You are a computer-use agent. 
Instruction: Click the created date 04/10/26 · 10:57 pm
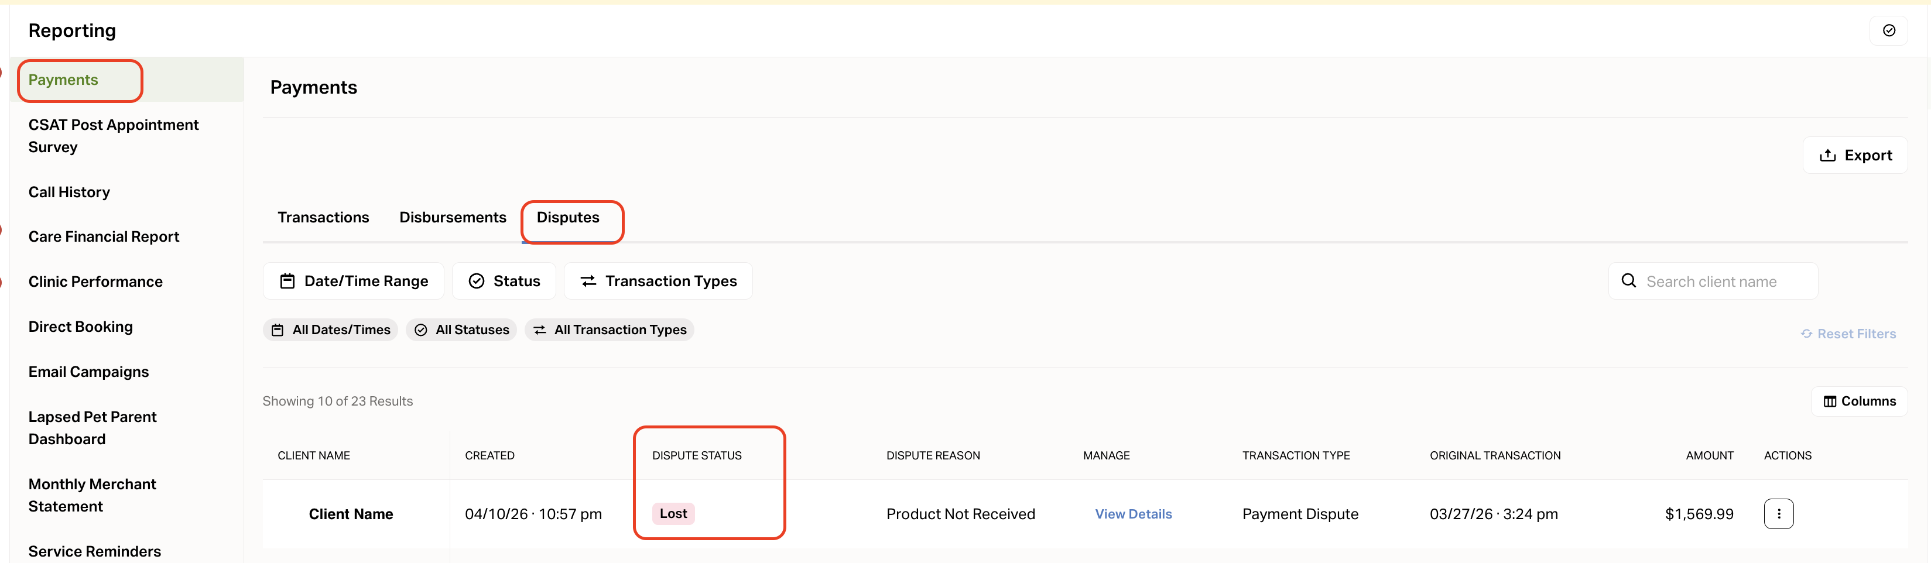pos(533,514)
